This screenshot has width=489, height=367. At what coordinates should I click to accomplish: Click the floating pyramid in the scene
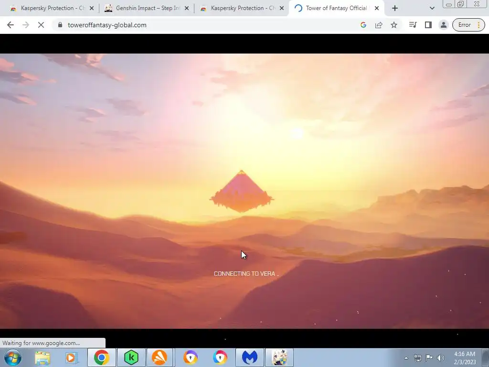[x=242, y=191]
